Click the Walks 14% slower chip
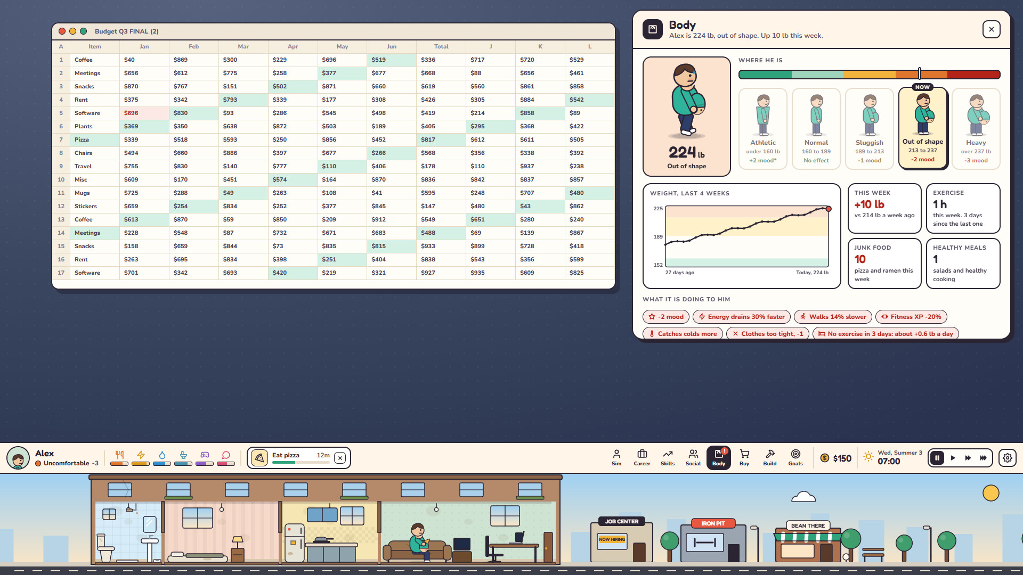 (833, 317)
